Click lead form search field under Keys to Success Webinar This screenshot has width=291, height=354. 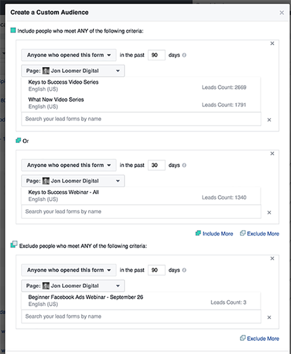coord(141,212)
